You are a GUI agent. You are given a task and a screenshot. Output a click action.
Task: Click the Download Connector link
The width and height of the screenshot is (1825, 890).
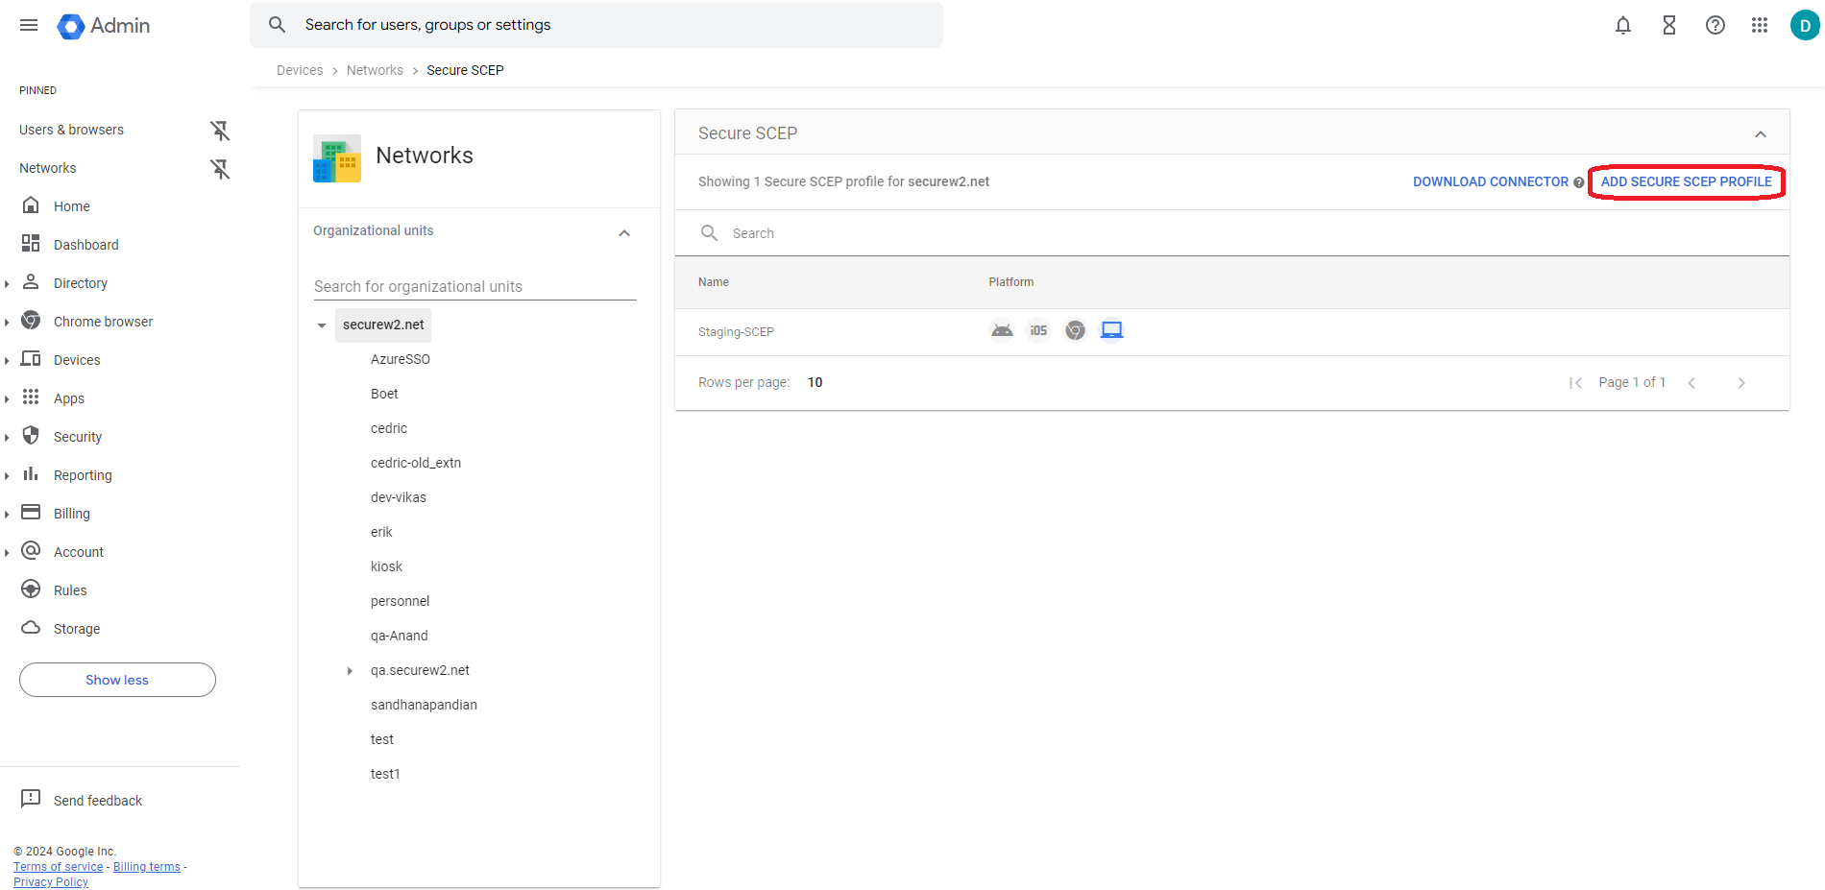pyautogui.click(x=1490, y=181)
